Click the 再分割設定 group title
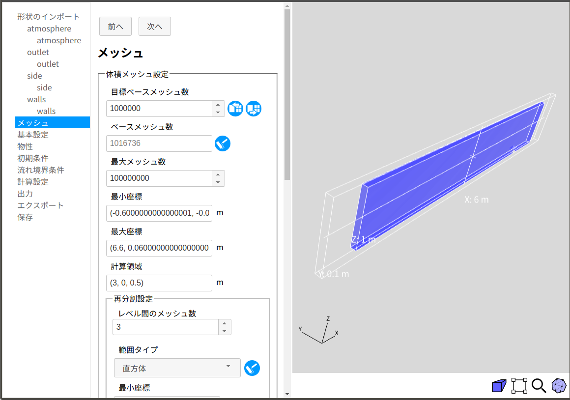The image size is (570, 400). pos(133,299)
